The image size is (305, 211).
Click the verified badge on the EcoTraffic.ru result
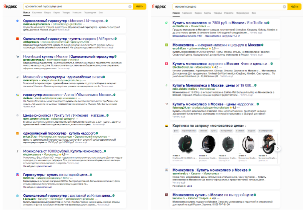[268, 23]
